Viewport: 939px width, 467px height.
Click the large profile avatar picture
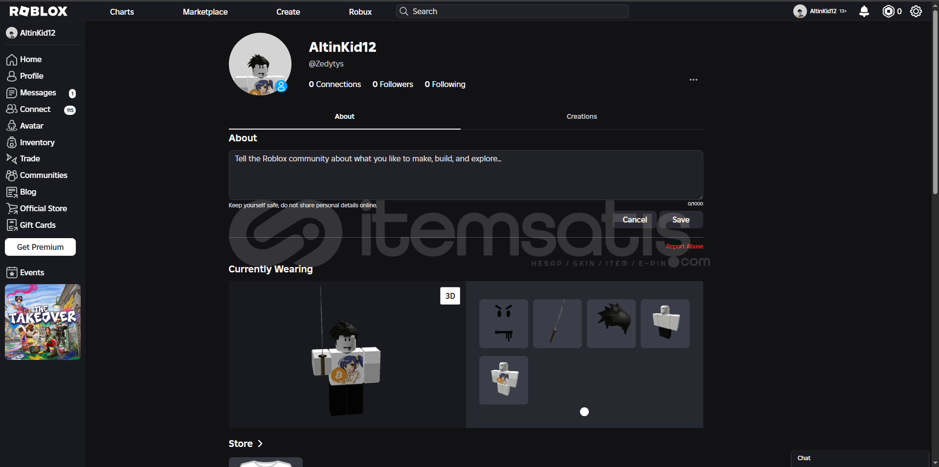click(260, 64)
